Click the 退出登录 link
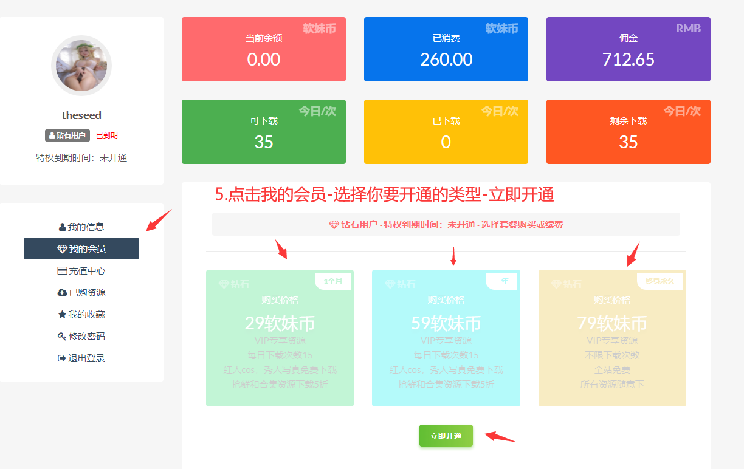This screenshot has width=744, height=469. [86, 358]
